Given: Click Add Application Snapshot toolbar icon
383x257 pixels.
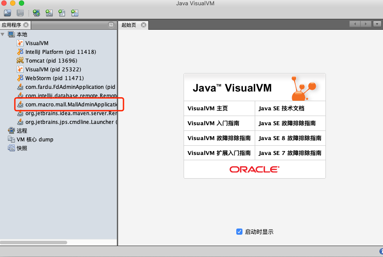Looking at the screenshot, I should (75, 13).
